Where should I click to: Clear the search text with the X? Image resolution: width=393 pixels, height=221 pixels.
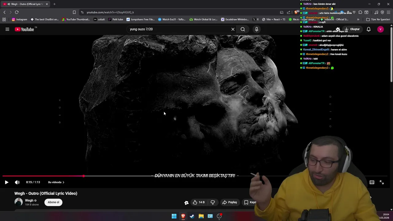(x=233, y=29)
